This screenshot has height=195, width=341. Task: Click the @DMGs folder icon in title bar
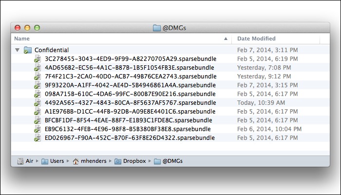[x=156, y=28]
